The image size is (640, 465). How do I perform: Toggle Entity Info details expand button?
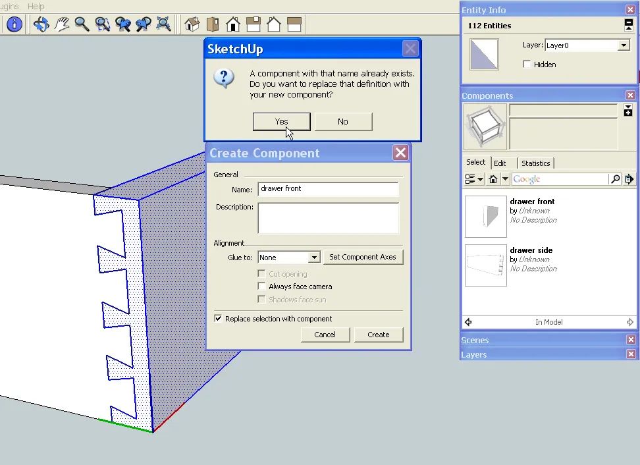[629, 25]
